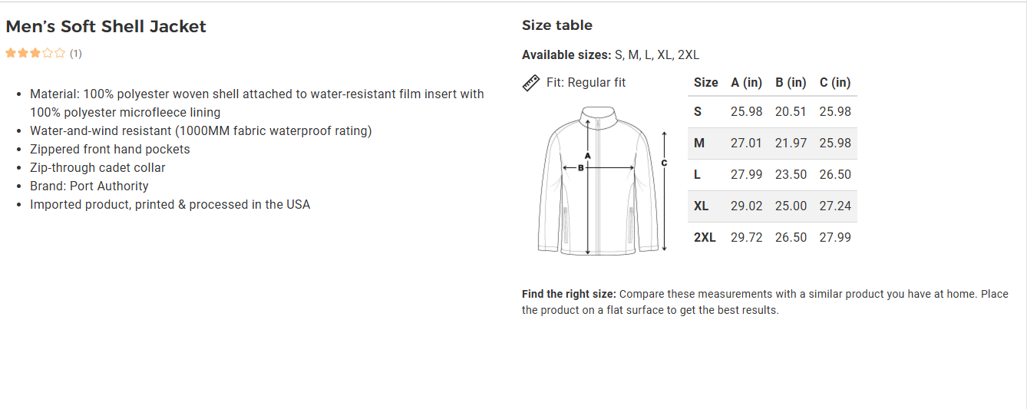Select the Size column header
This screenshot has width=1027, height=409.
705,83
